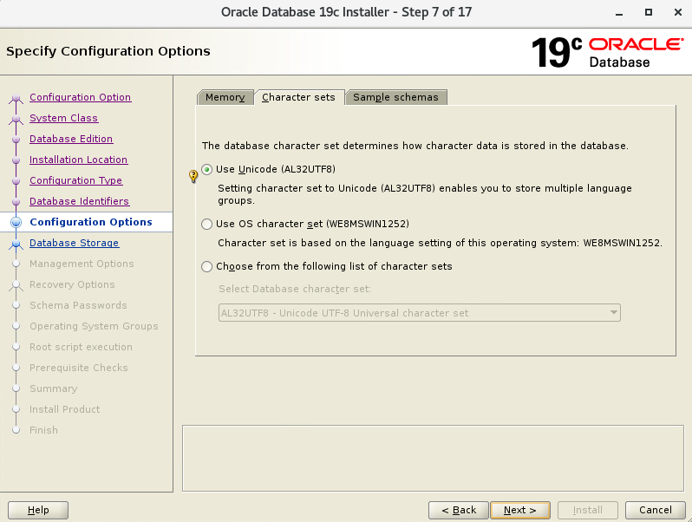Select Use Unicode (AL32UTF8) radio button

click(206, 169)
